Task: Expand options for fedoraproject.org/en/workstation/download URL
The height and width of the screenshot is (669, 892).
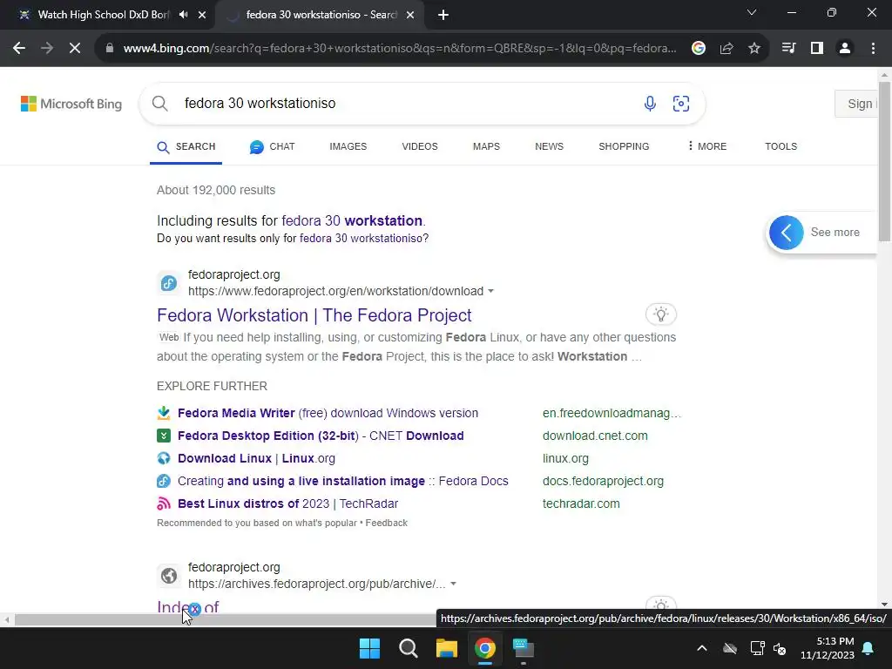Action: [x=490, y=291]
